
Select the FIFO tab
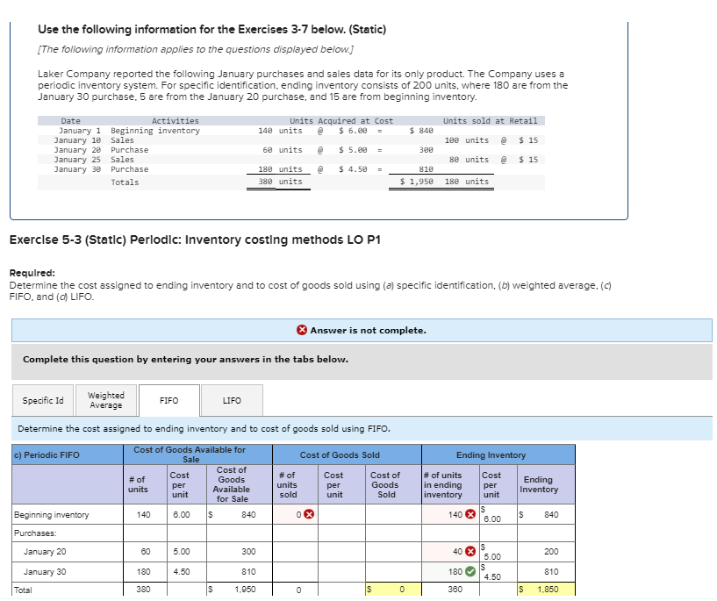[x=168, y=400]
